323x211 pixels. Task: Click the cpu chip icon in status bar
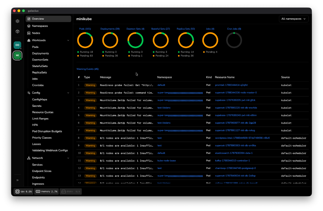click(17, 192)
